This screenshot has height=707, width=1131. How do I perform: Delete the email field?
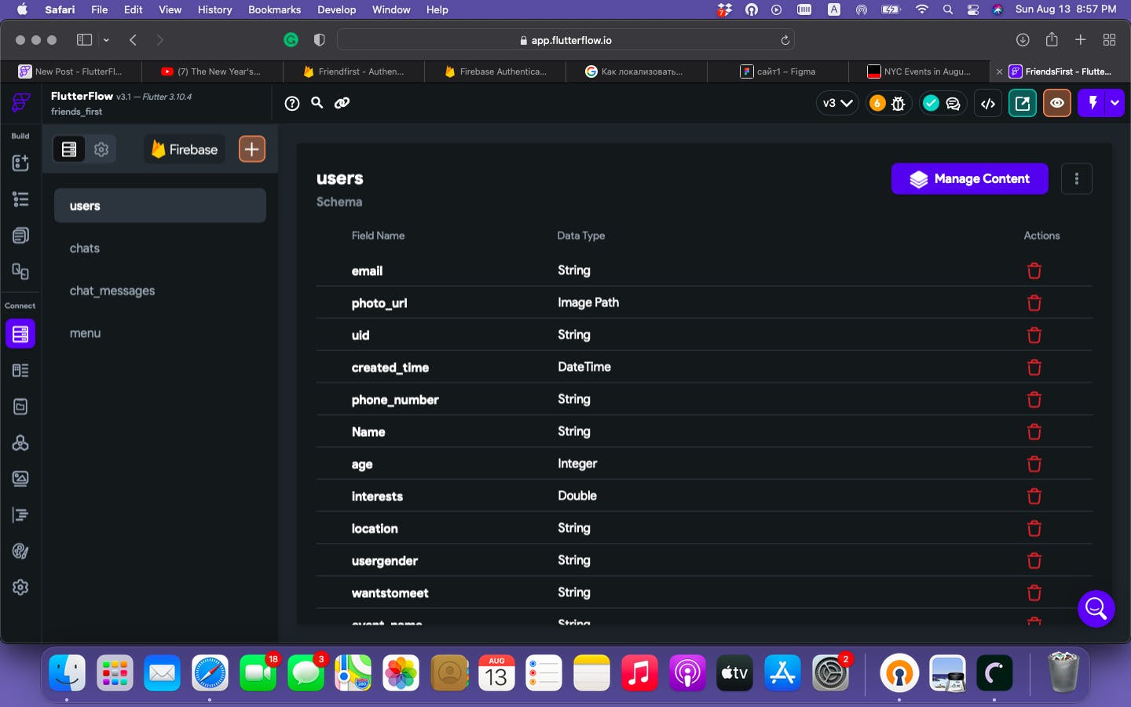coord(1034,270)
